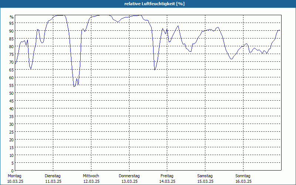The height and width of the screenshot is (185, 296).
Task: Click the y-axis value '65'
Action: pyautogui.click(x=11, y=70)
